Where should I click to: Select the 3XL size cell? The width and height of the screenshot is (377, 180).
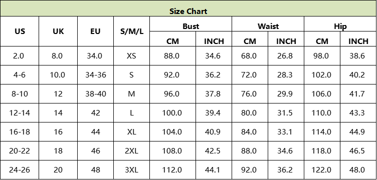pyautogui.click(x=131, y=169)
